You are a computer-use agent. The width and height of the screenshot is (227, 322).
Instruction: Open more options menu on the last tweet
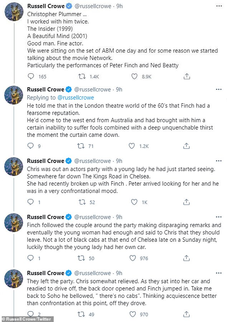tap(219, 273)
